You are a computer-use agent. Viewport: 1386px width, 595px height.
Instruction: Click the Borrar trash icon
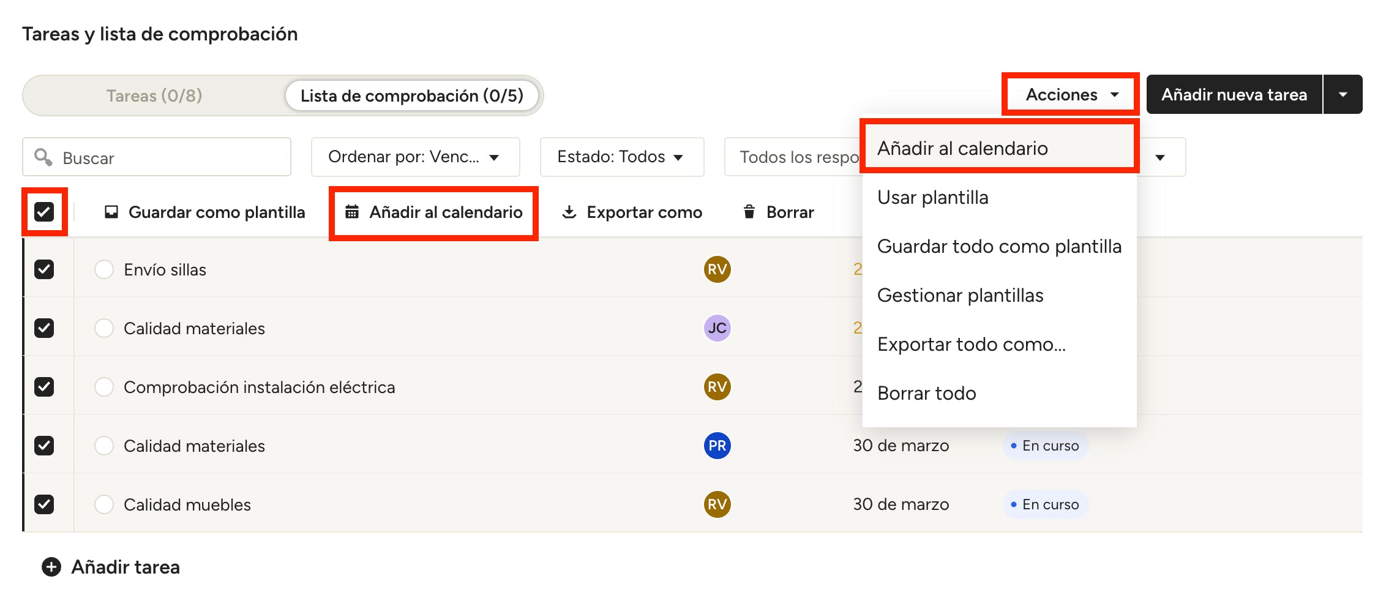[749, 212]
